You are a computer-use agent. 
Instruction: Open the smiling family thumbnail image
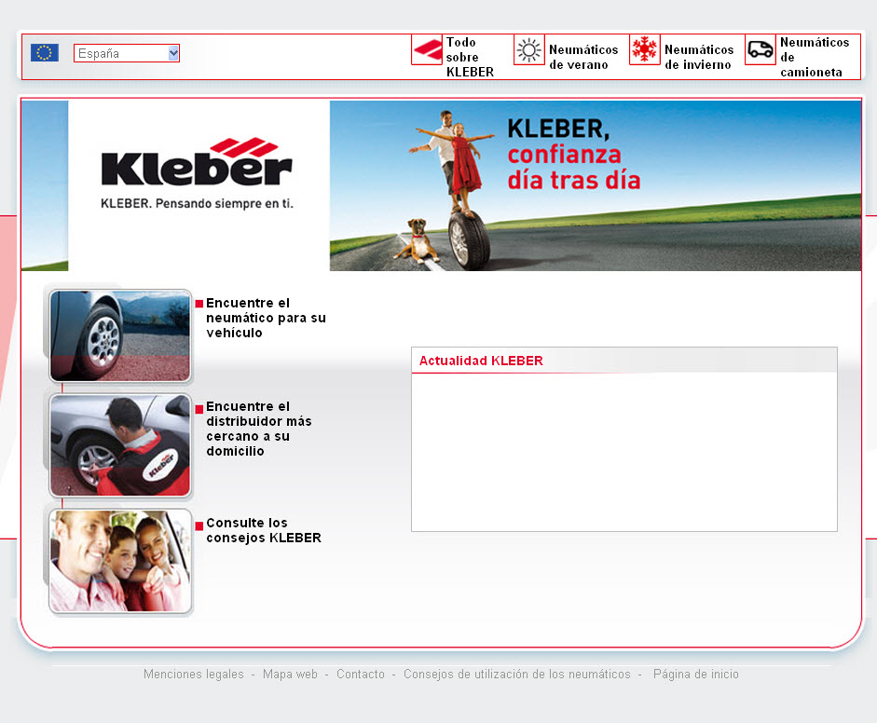click(x=120, y=561)
